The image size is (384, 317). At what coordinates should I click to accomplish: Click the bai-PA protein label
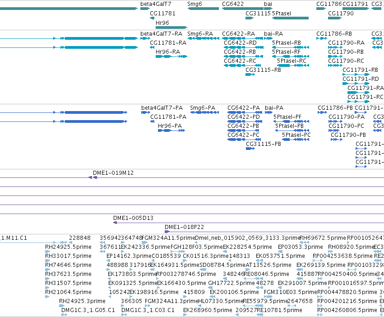coord(274,108)
